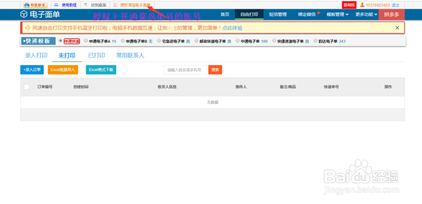Check the select-all orders checkbox

pyautogui.click(x=27, y=87)
